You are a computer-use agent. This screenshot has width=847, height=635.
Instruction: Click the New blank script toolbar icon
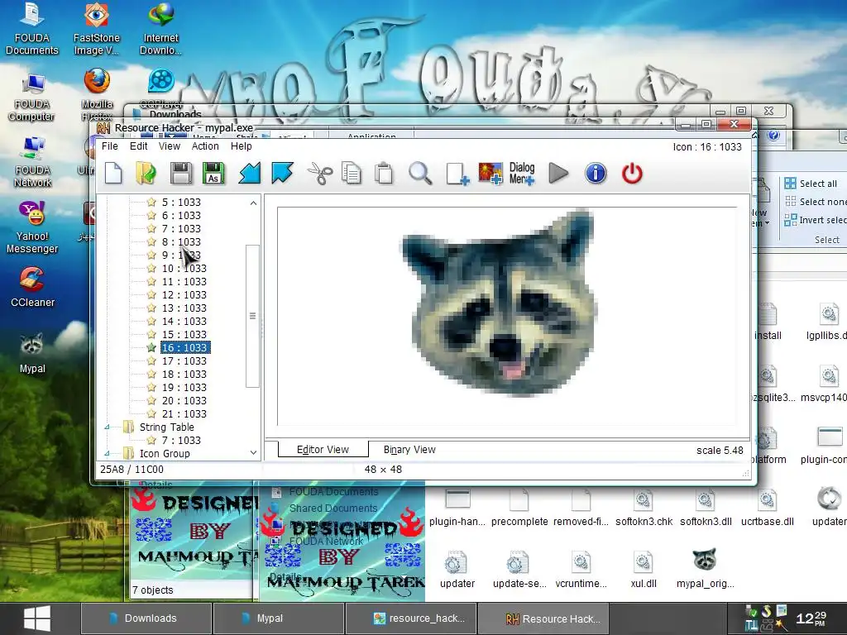click(x=113, y=174)
